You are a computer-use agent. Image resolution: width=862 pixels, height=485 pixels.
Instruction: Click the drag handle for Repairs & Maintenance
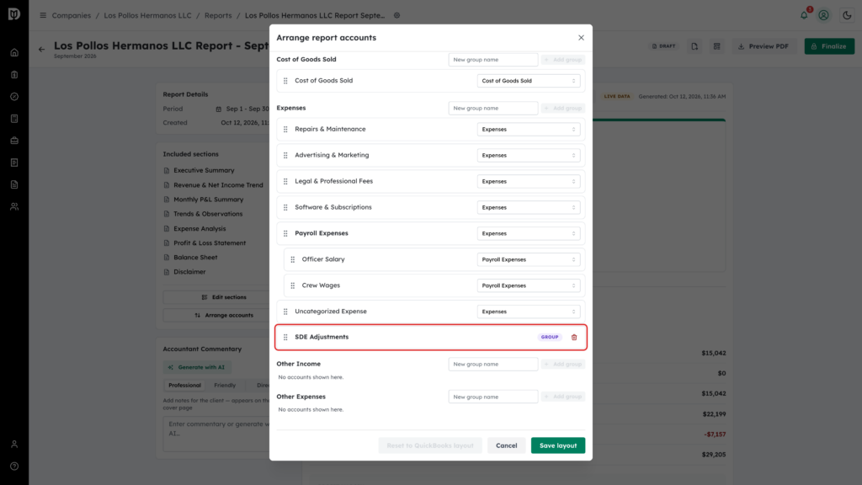(x=285, y=129)
